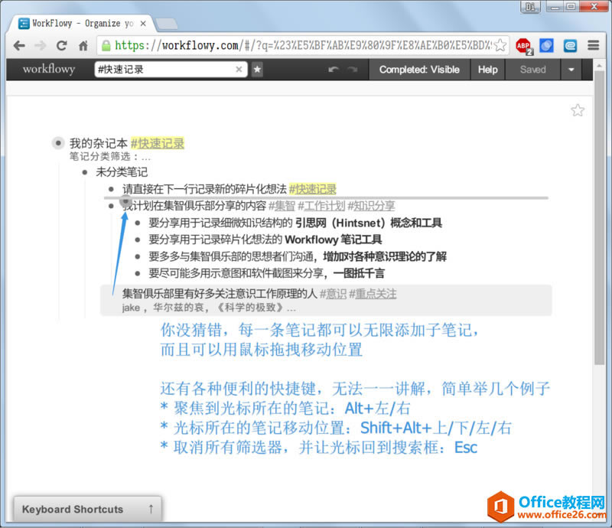Close the WorkFlowy browser tab
The height and width of the screenshot is (528, 612).
[143, 24]
